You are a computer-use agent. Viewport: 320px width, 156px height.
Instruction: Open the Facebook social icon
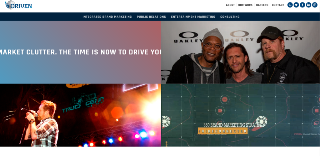point(302,5)
